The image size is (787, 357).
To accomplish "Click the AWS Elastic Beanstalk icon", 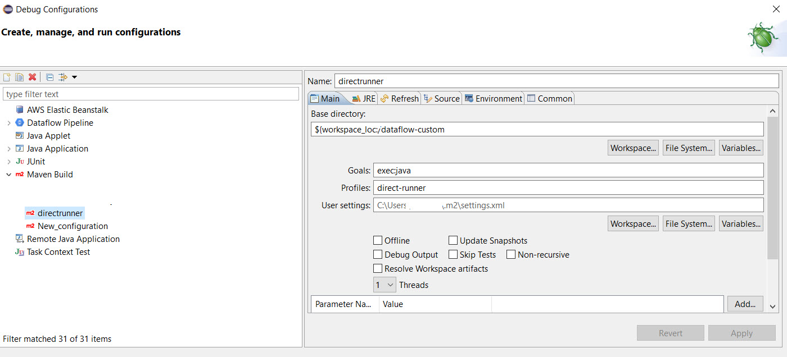I will pos(20,110).
